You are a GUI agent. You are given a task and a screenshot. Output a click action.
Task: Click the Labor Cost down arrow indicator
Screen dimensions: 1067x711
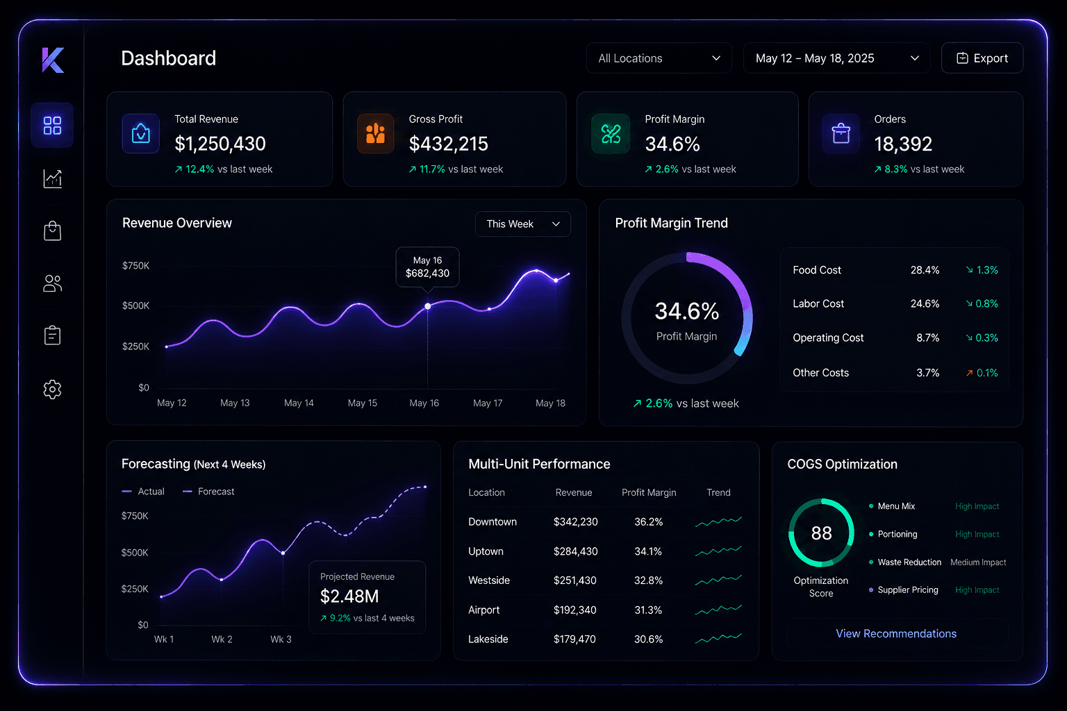(x=970, y=303)
